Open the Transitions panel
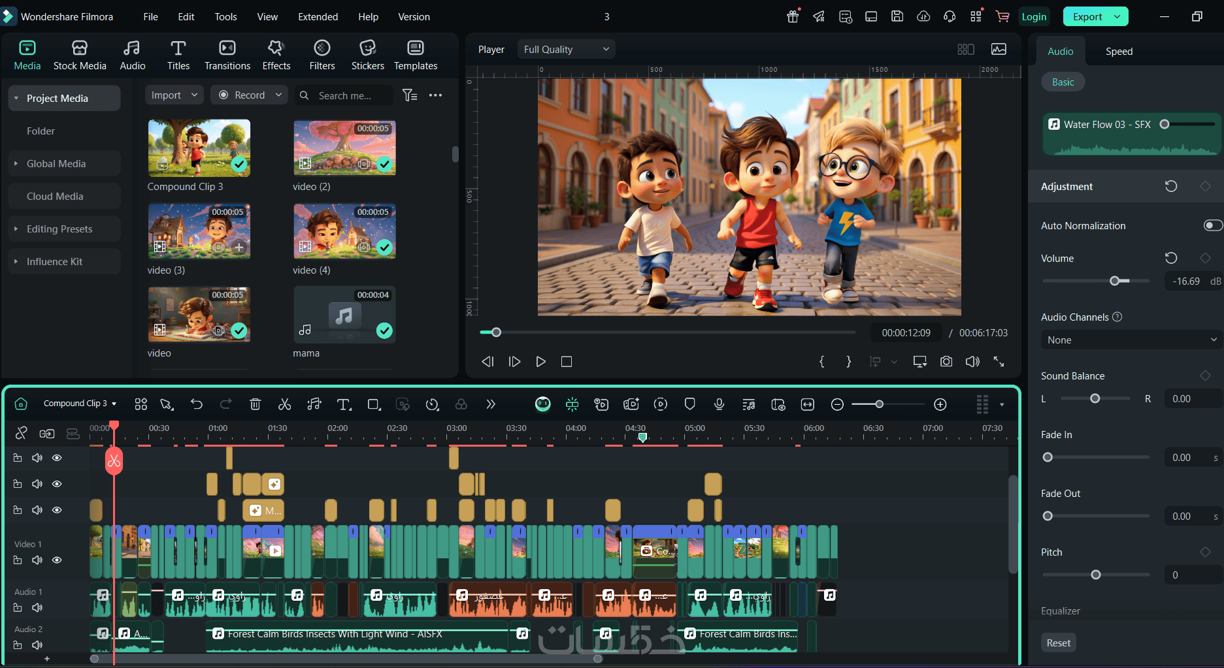Image resolution: width=1224 pixels, height=668 pixels. point(227,55)
